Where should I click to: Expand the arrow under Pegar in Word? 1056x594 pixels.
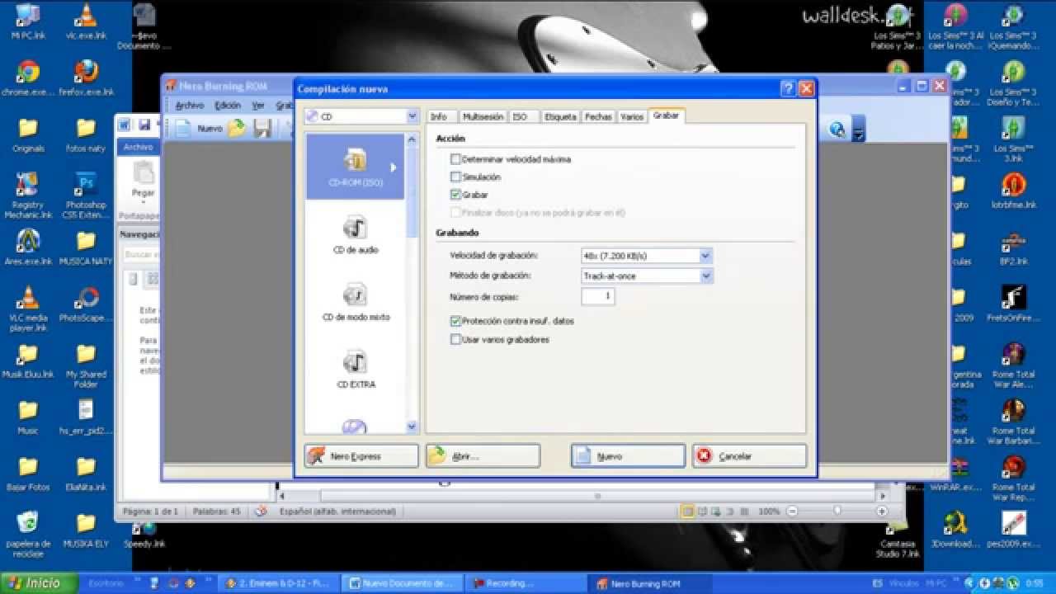click(144, 202)
